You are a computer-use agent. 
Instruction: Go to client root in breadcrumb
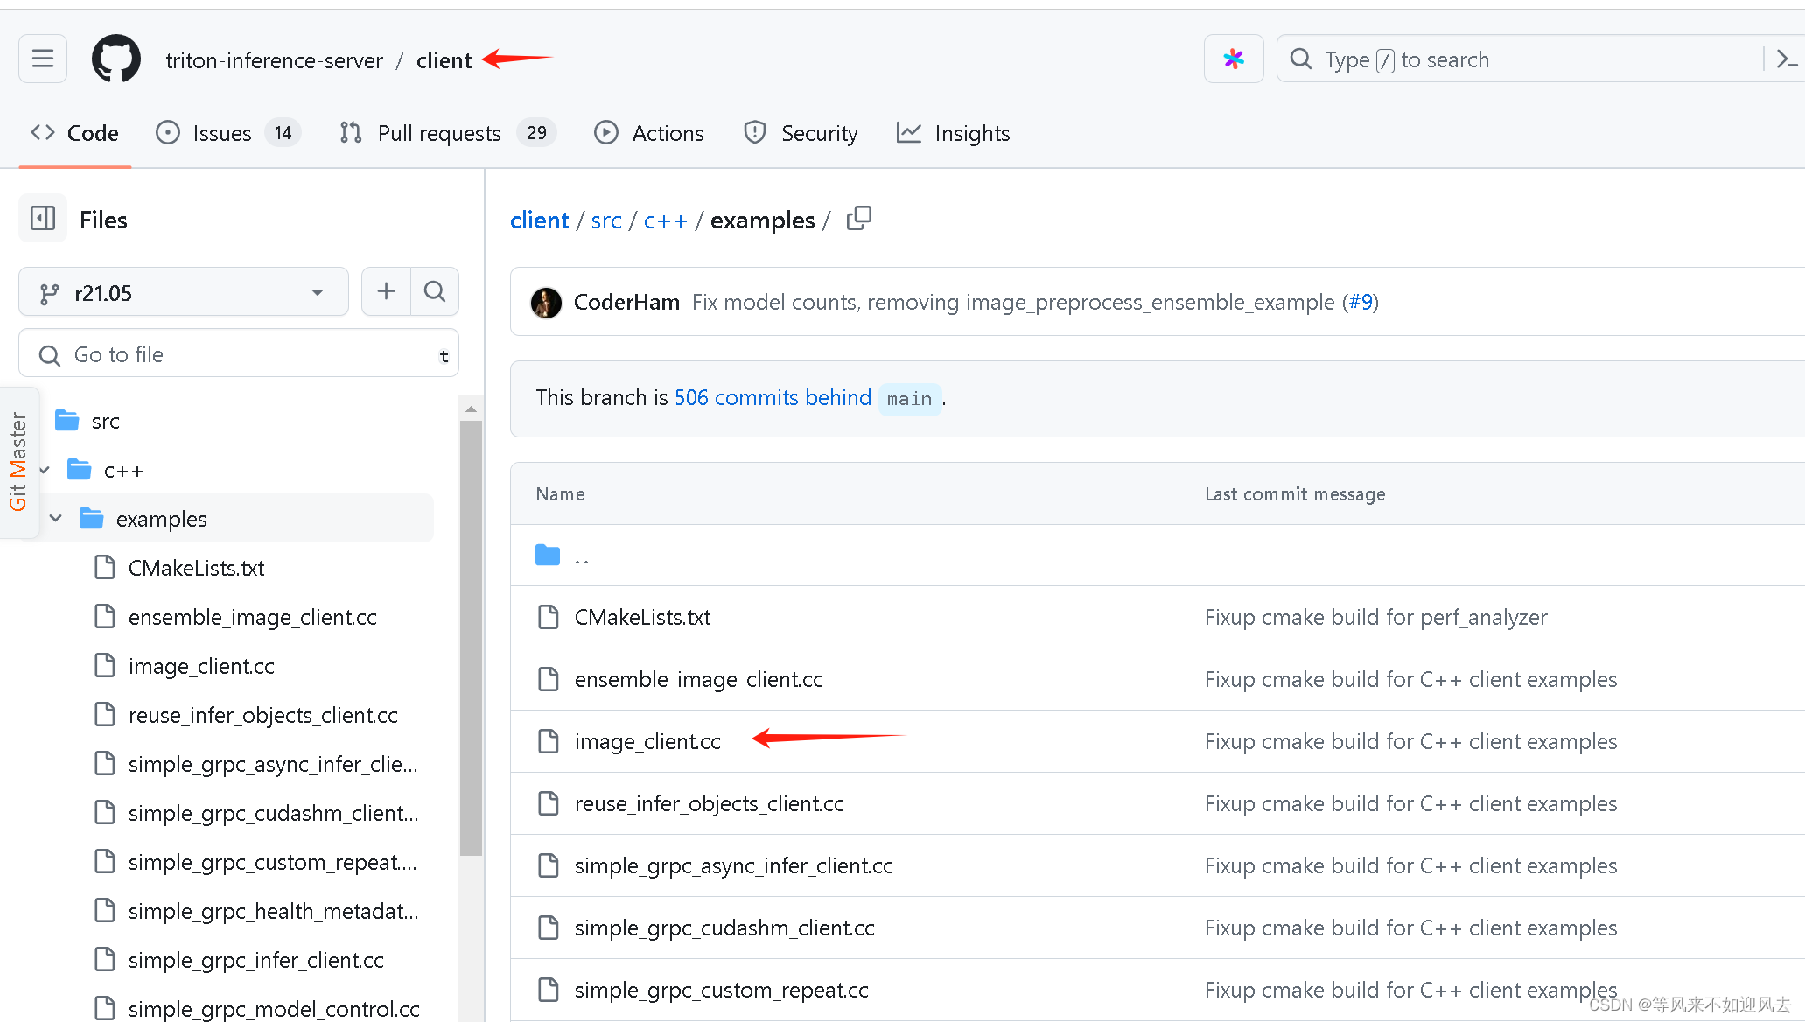[x=539, y=220]
